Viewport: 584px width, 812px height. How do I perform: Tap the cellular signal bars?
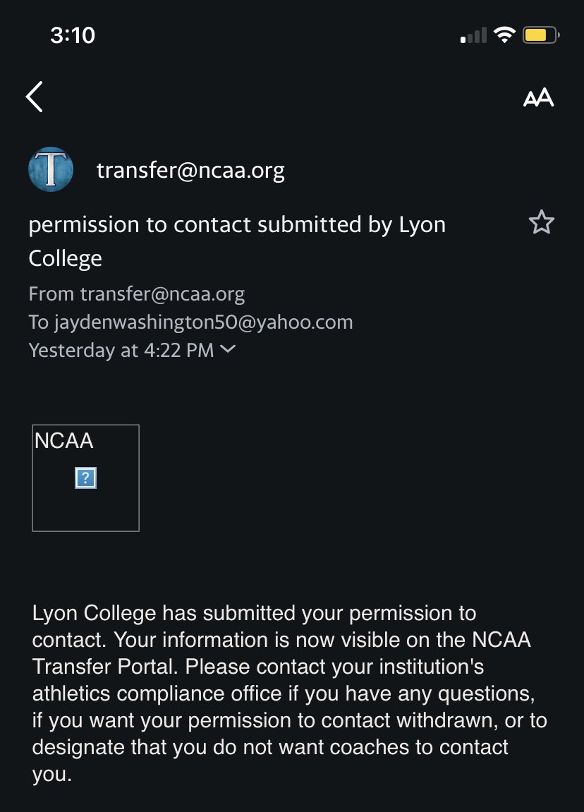click(x=473, y=35)
